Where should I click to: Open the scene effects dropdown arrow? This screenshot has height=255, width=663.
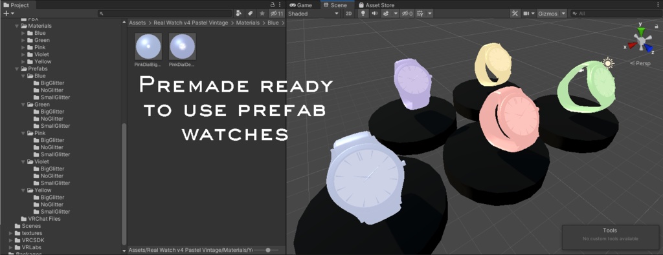pos(396,14)
